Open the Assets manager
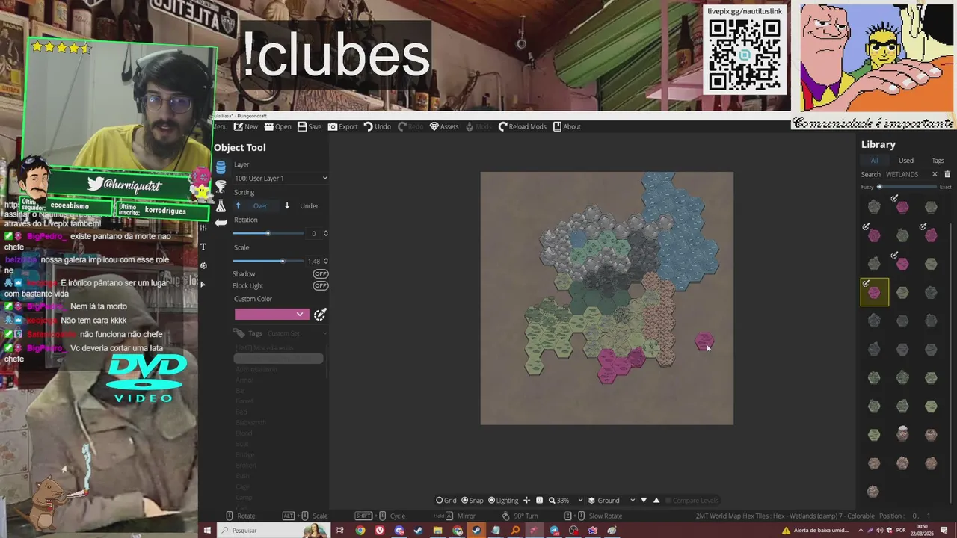Screen dimensions: 957x538 pos(444,126)
